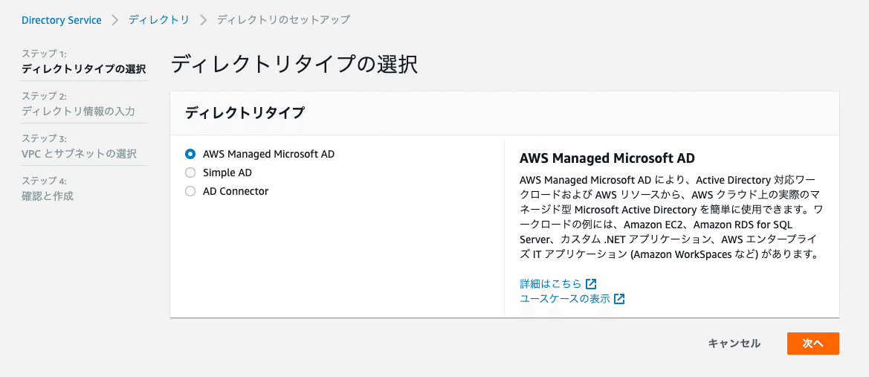Select Simple AD radio option
This screenshot has width=869, height=377.
(190, 173)
